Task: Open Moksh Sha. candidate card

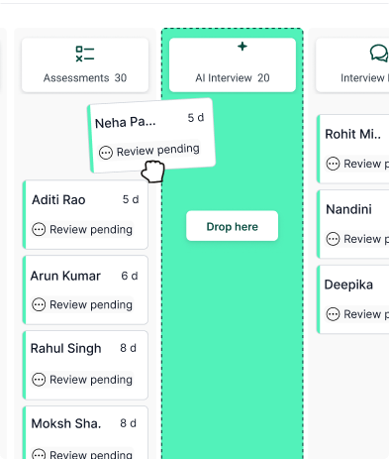Action: point(85,432)
